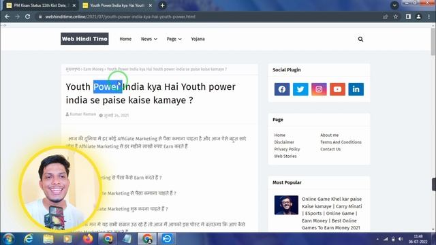Open the Web Stories link
The width and height of the screenshot is (436, 245).
coord(285,156)
